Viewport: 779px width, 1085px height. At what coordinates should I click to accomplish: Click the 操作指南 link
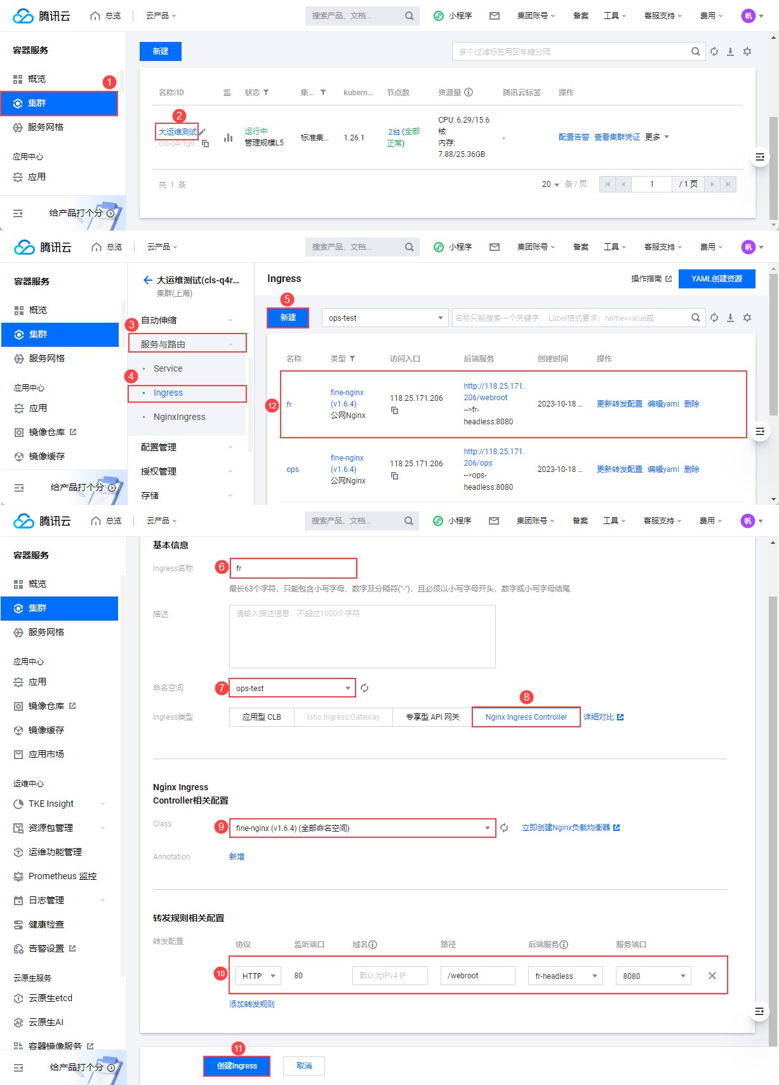coord(651,279)
